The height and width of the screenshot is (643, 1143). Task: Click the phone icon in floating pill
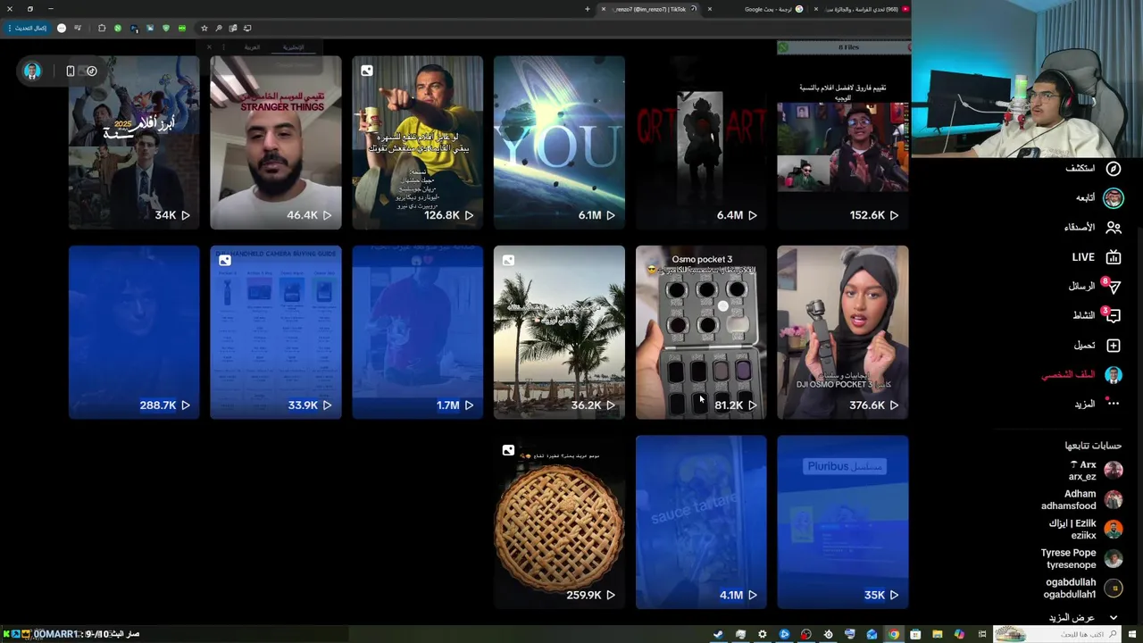click(x=71, y=71)
